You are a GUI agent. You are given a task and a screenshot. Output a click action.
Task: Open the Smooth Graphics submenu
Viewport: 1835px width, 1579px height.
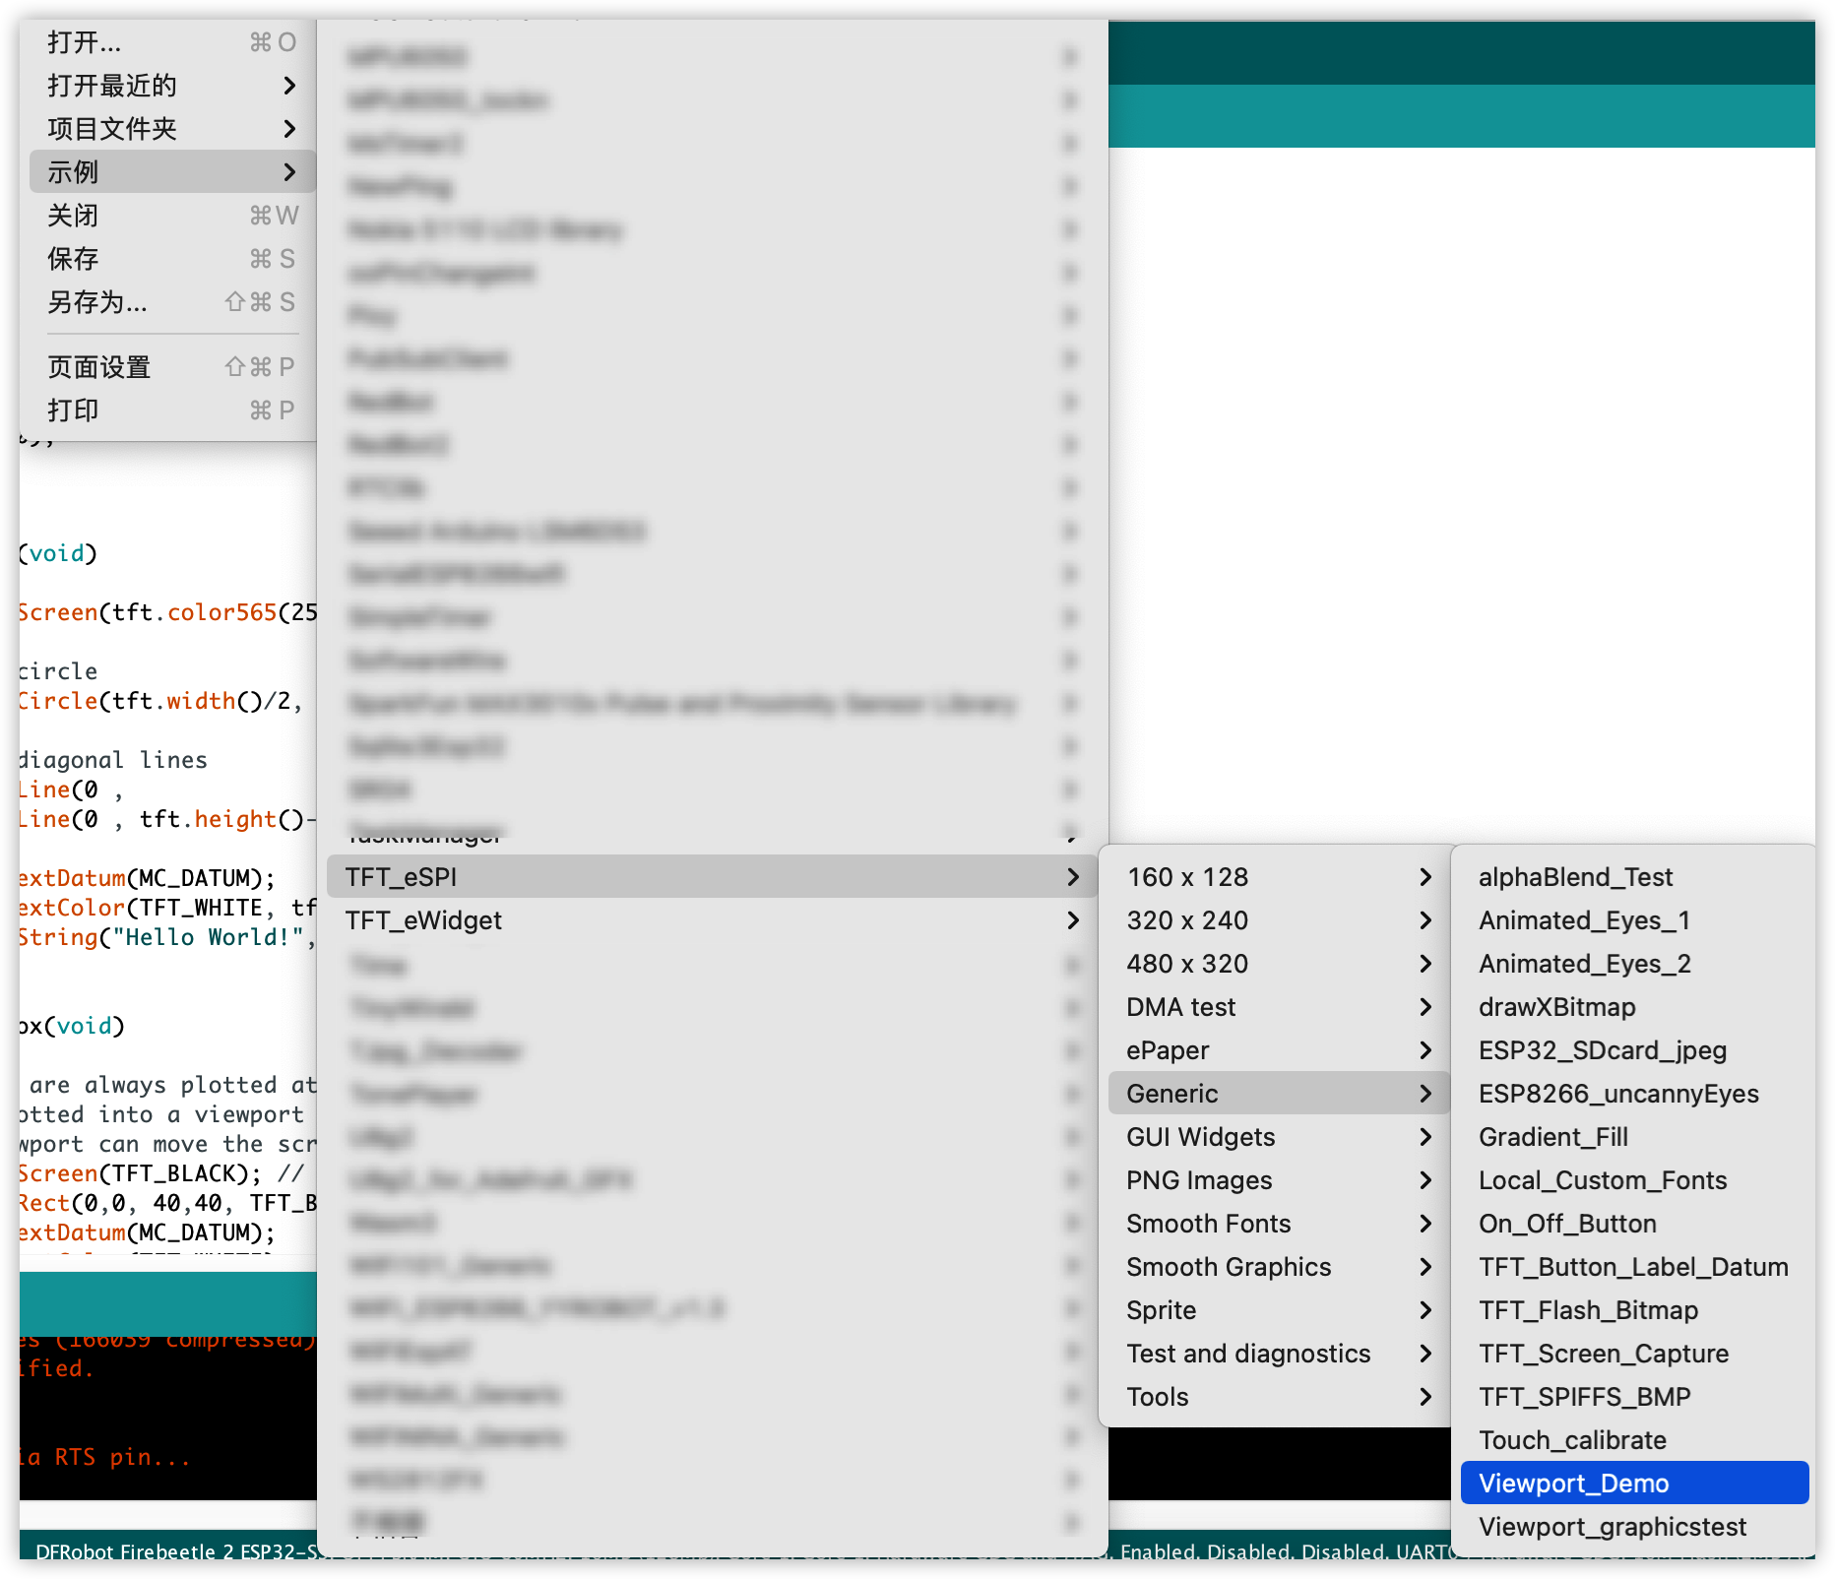[1278, 1267]
